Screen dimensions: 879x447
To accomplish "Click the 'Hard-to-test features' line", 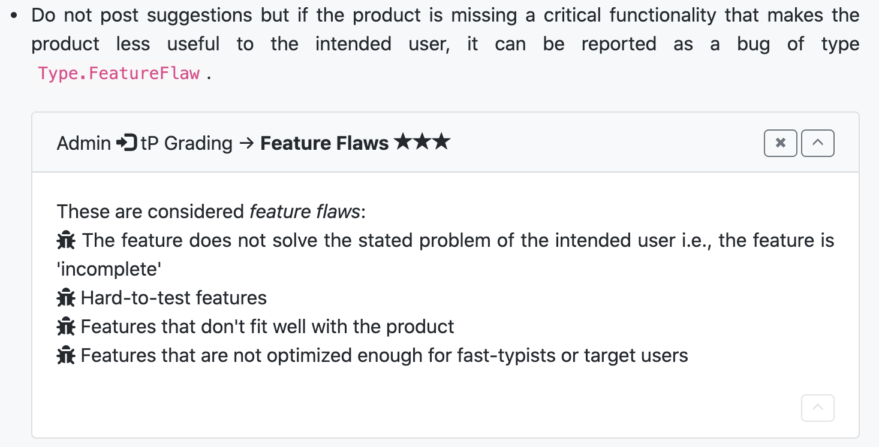I will (x=173, y=298).
